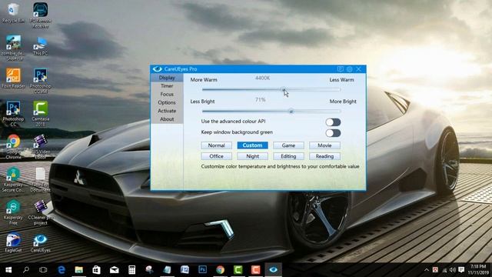Select the CCleaner pro project desktop icon

[x=41, y=212]
